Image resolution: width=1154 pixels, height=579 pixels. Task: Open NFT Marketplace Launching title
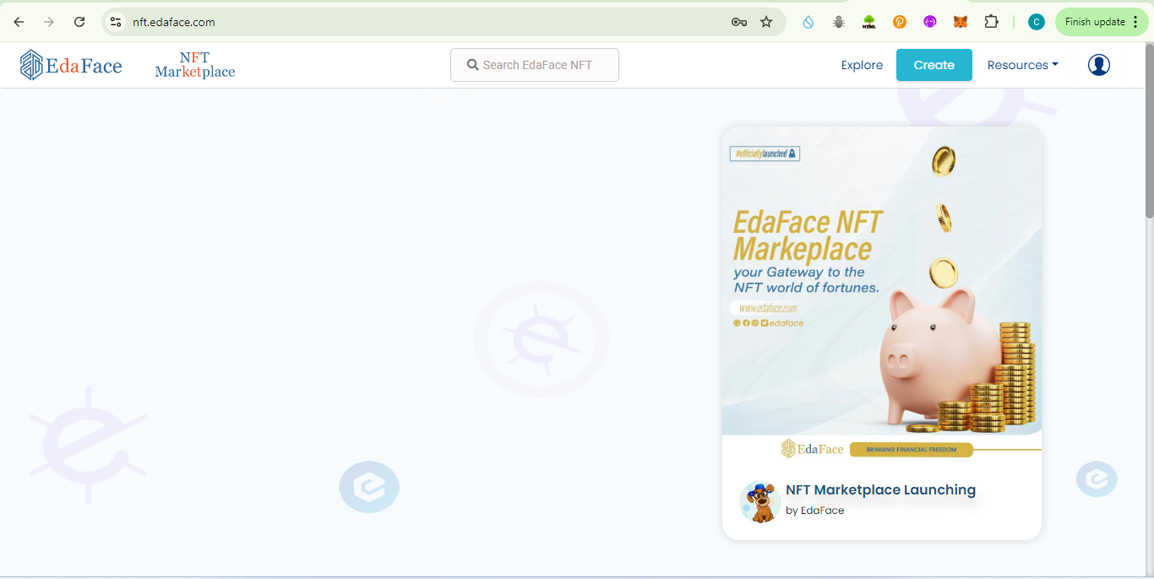tap(881, 490)
